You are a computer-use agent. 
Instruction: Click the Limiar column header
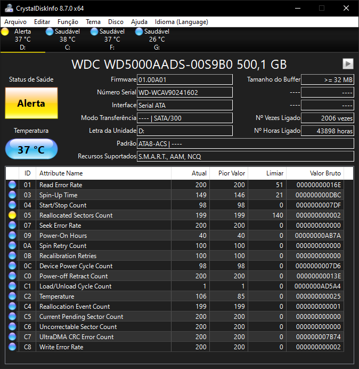[267, 173]
